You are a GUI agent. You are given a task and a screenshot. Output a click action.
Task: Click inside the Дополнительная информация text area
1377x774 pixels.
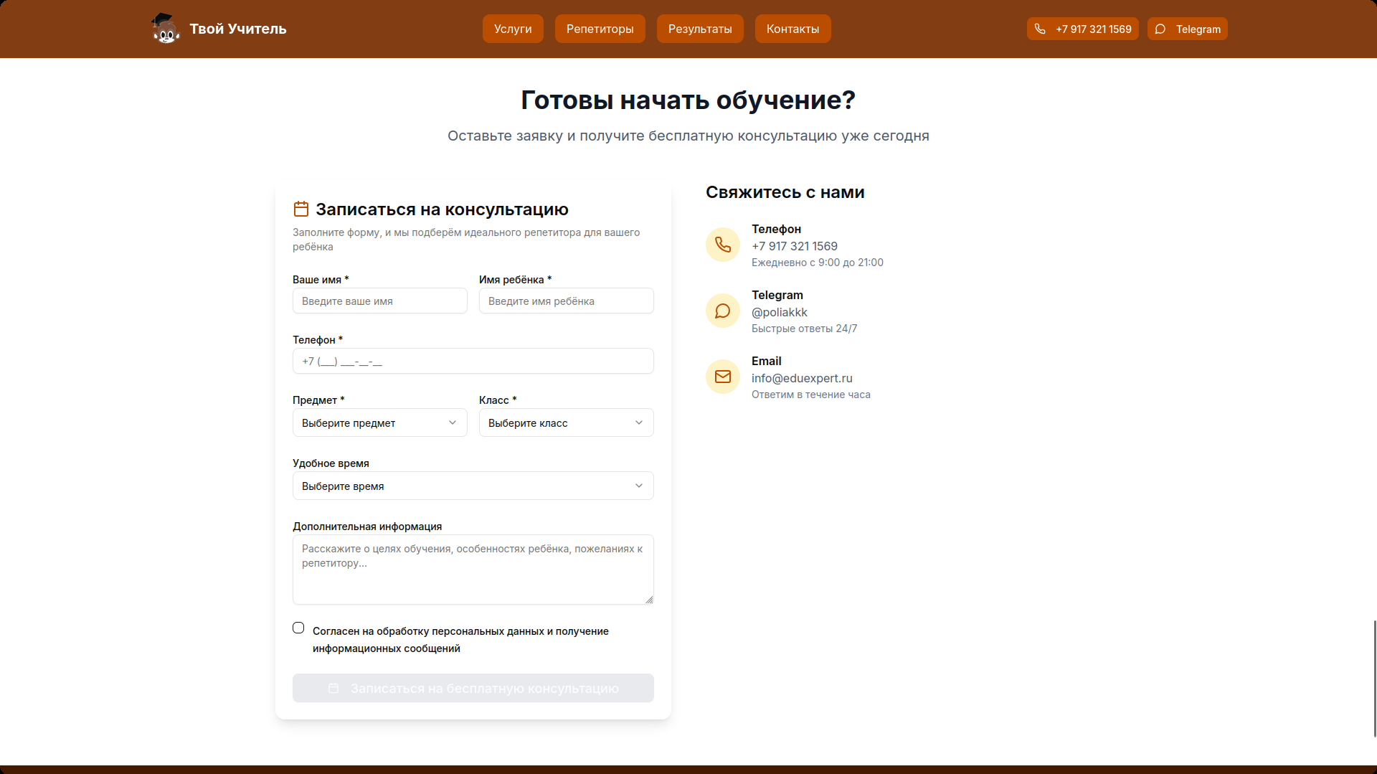(x=473, y=569)
